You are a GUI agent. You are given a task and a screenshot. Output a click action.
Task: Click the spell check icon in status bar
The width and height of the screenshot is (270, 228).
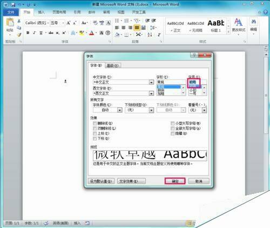click(46, 223)
